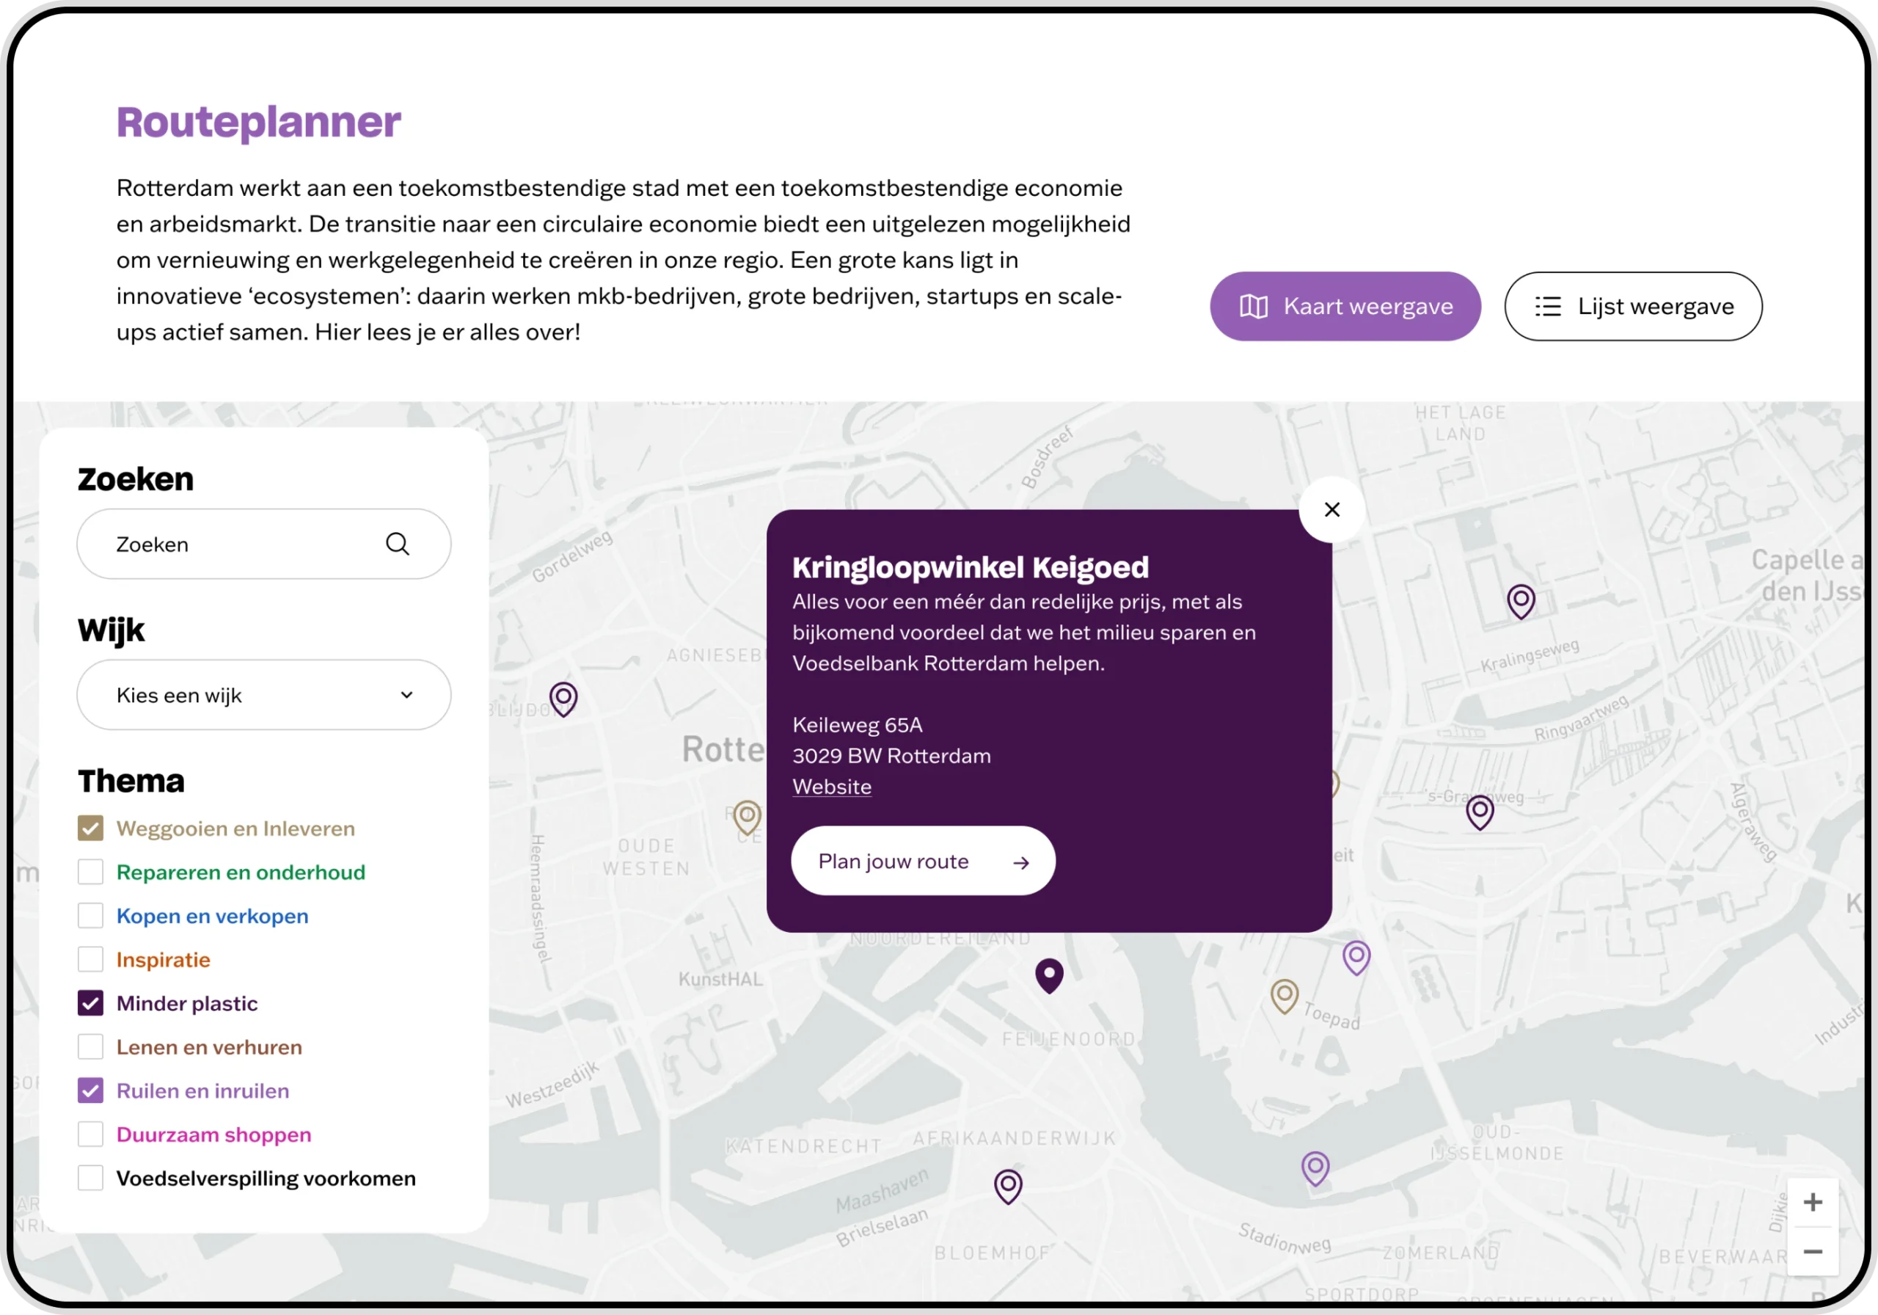Click the chevron on the Wijk selector
The image size is (1878, 1315).
406,694
